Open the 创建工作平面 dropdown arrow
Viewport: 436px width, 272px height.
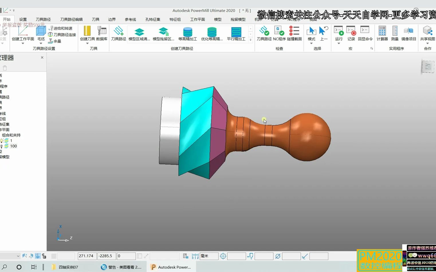(23, 43)
